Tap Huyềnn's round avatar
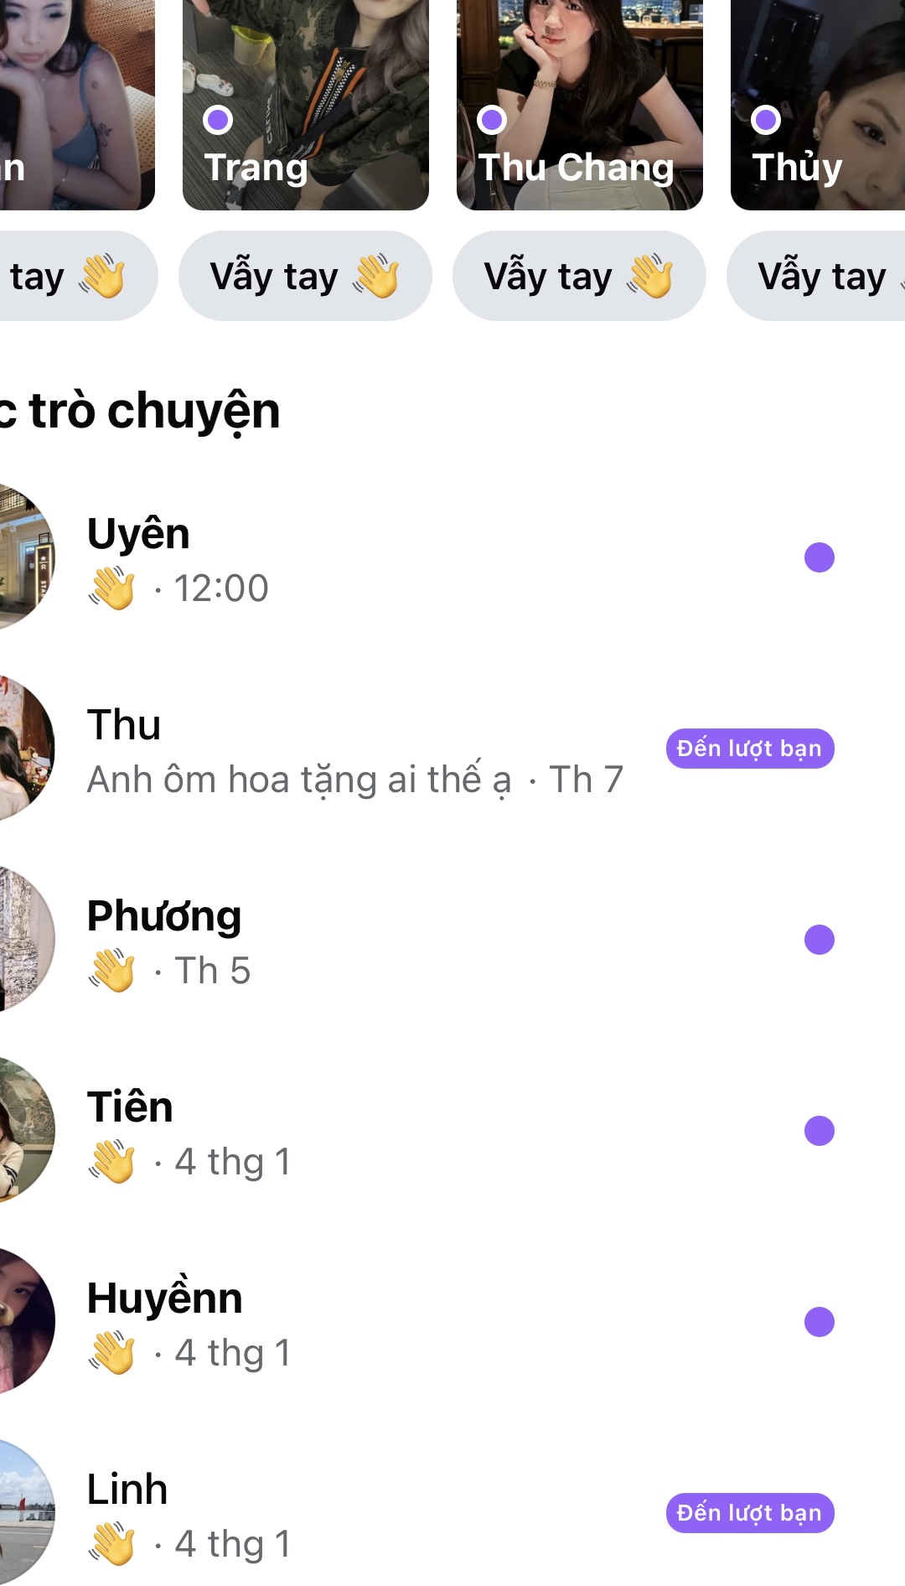Image resolution: width=905 pixels, height=1586 pixels. point(23,1322)
